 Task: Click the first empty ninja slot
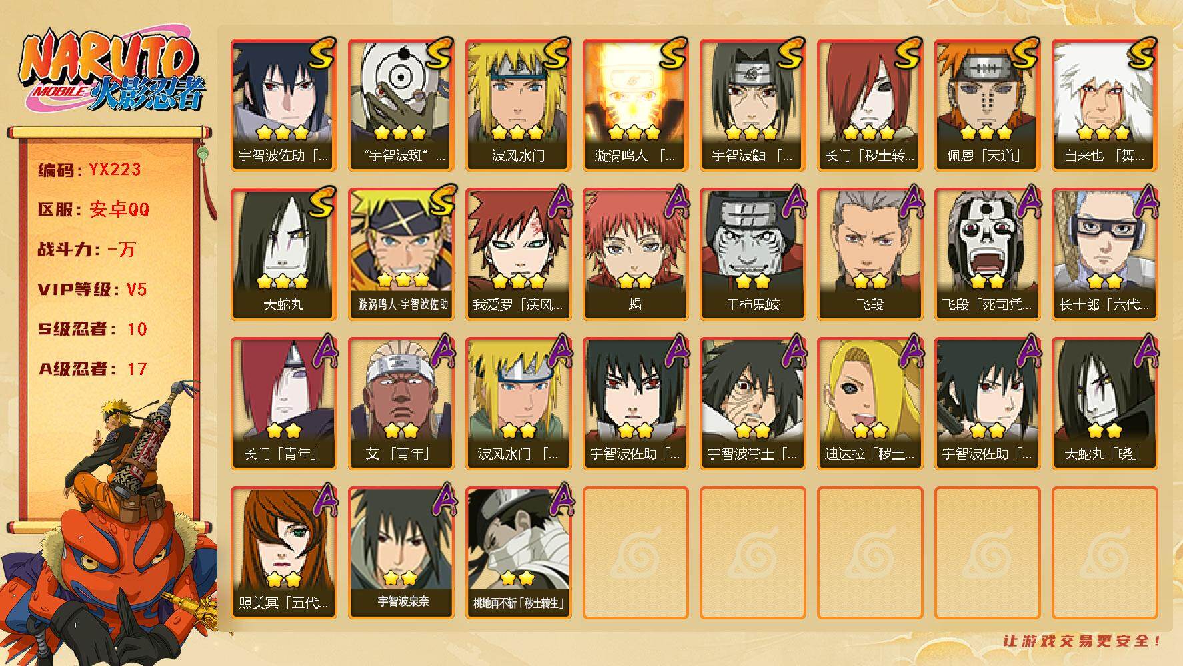[x=635, y=553]
